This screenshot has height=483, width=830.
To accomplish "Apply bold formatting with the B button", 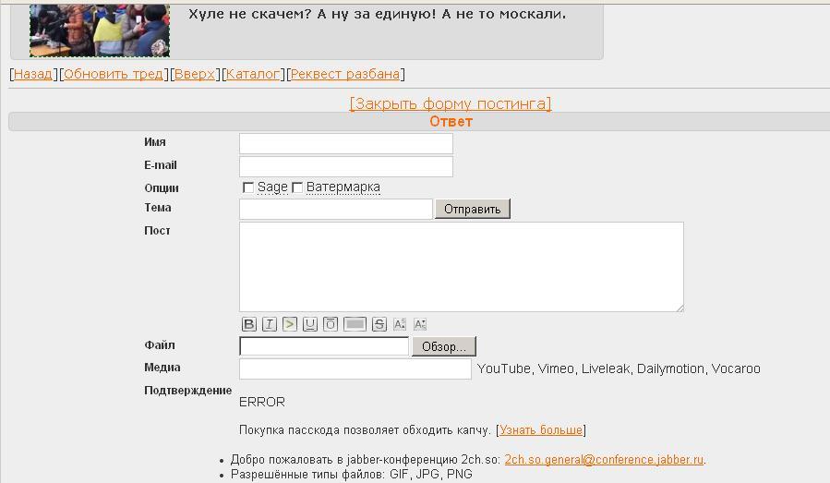I will 248,324.
